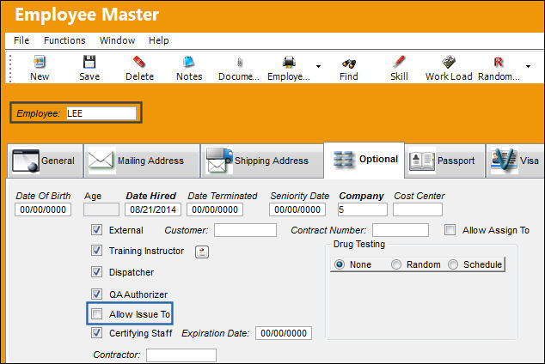Open the Functions menu
This screenshot has width=545, height=364.
coord(64,40)
